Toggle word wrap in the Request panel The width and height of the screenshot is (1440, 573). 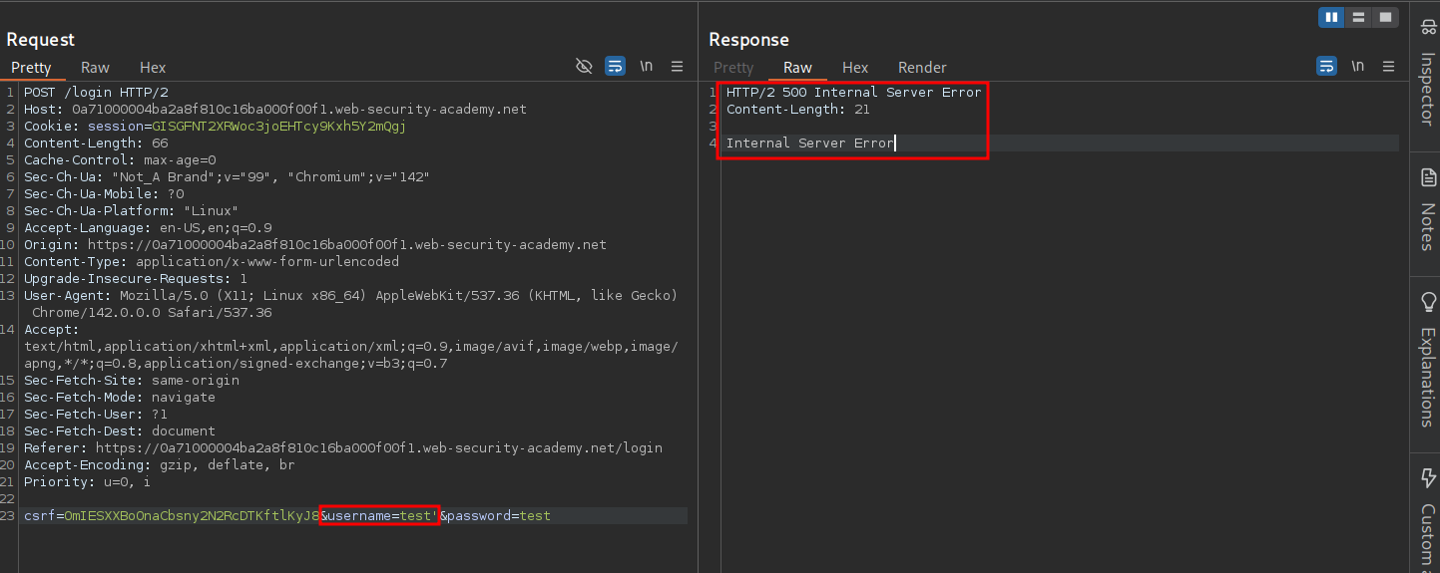(x=616, y=67)
